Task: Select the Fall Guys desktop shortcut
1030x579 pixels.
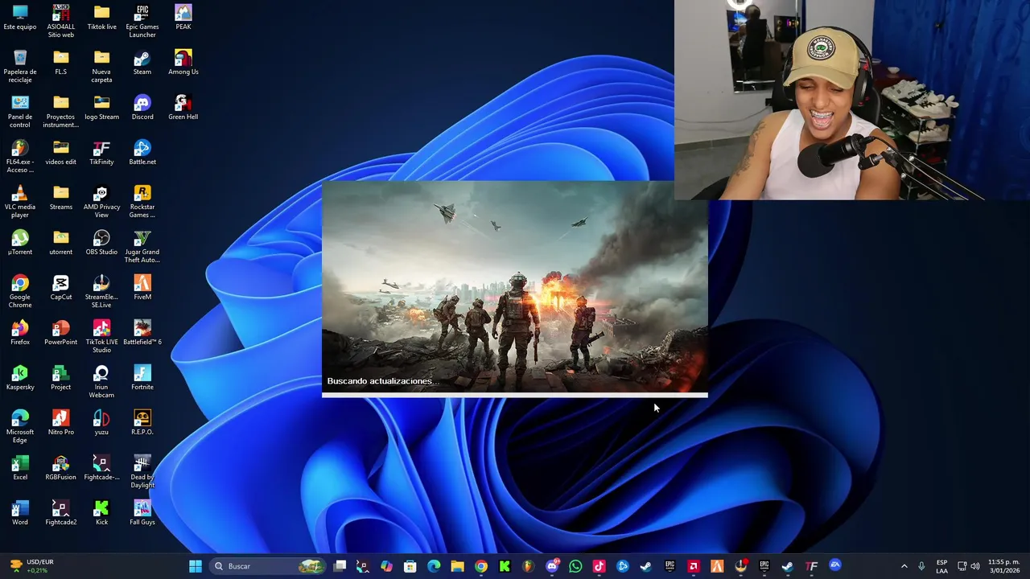Action: point(142,513)
